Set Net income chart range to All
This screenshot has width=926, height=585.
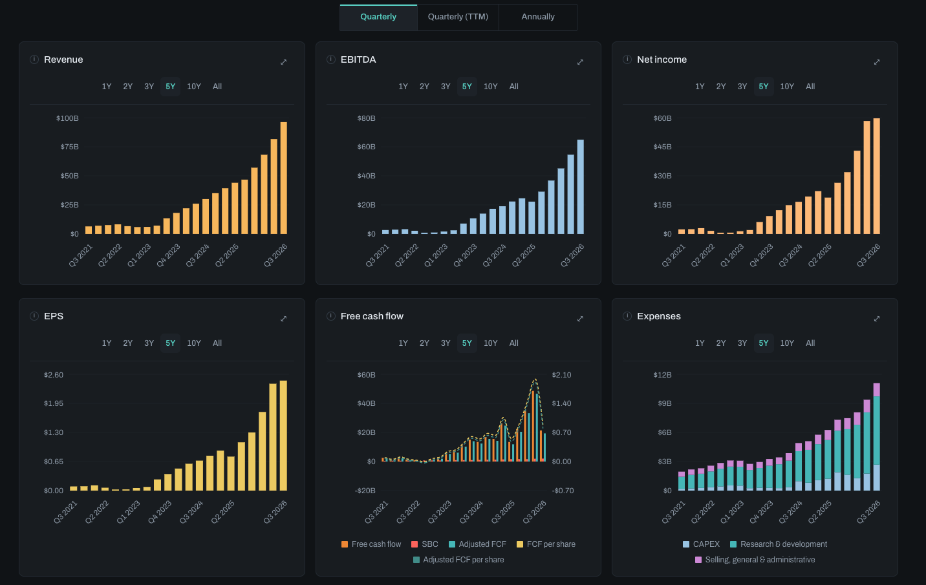click(810, 87)
